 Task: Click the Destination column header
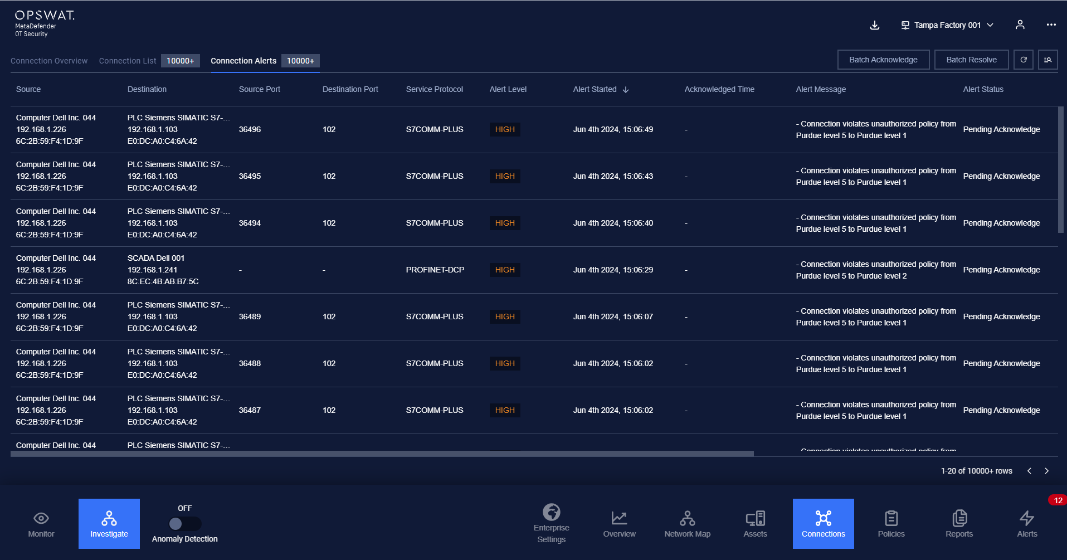point(147,89)
